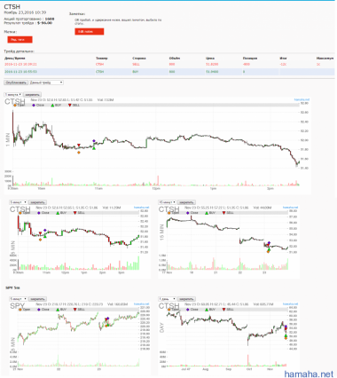Toggle SELL legend marker in SPY chart
The height and width of the screenshot is (378, 337).
[80, 310]
